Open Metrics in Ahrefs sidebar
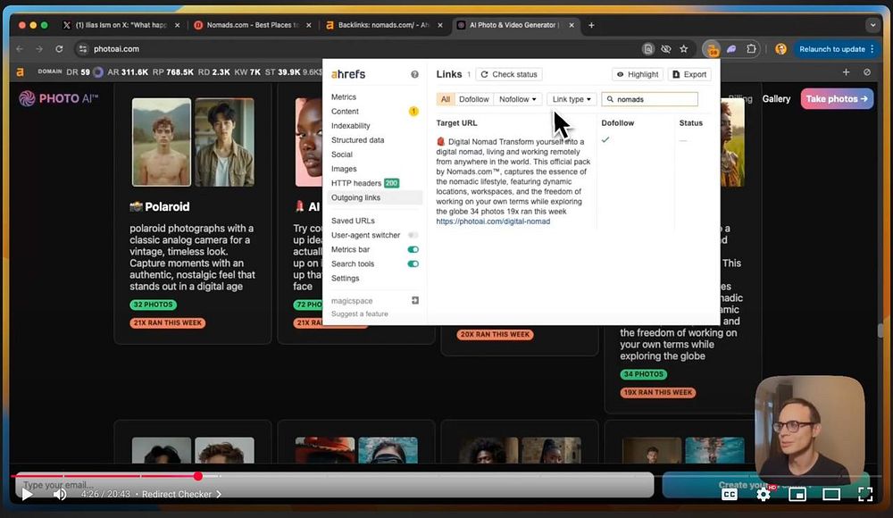This screenshot has height=518, width=893. [x=344, y=96]
